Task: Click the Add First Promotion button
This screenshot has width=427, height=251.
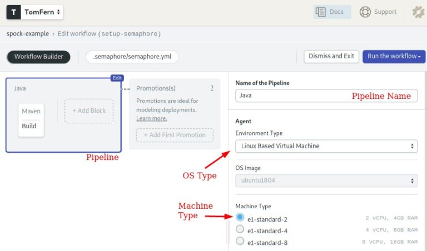Action: [175, 135]
